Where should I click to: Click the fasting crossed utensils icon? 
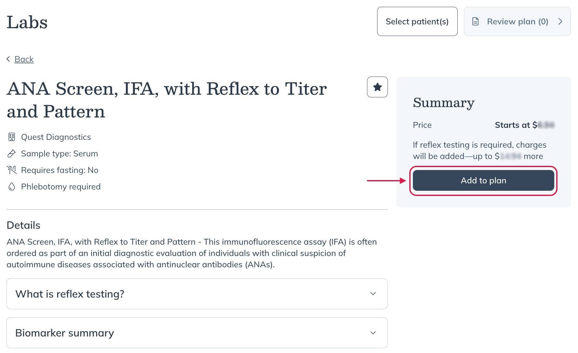pos(12,170)
